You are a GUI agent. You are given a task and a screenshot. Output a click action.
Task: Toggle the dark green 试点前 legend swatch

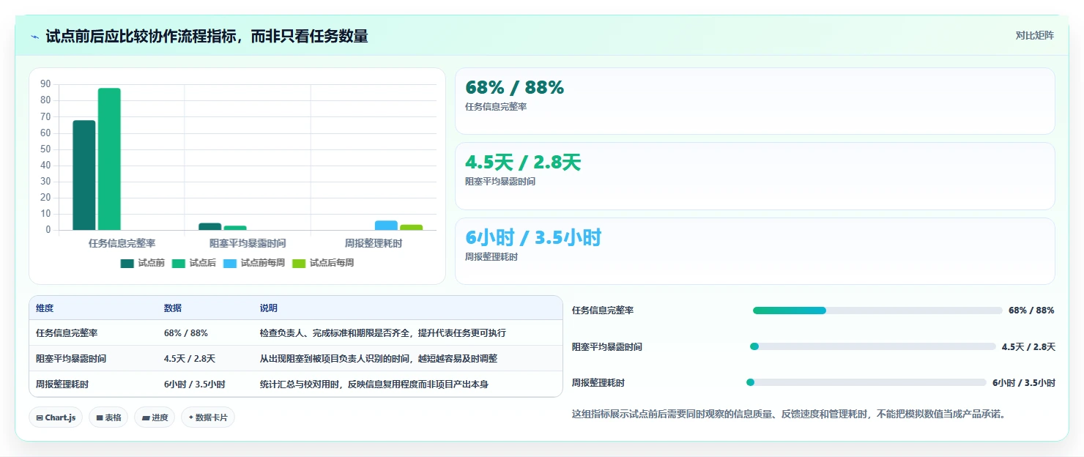pyautogui.click(x=127, y=263)
